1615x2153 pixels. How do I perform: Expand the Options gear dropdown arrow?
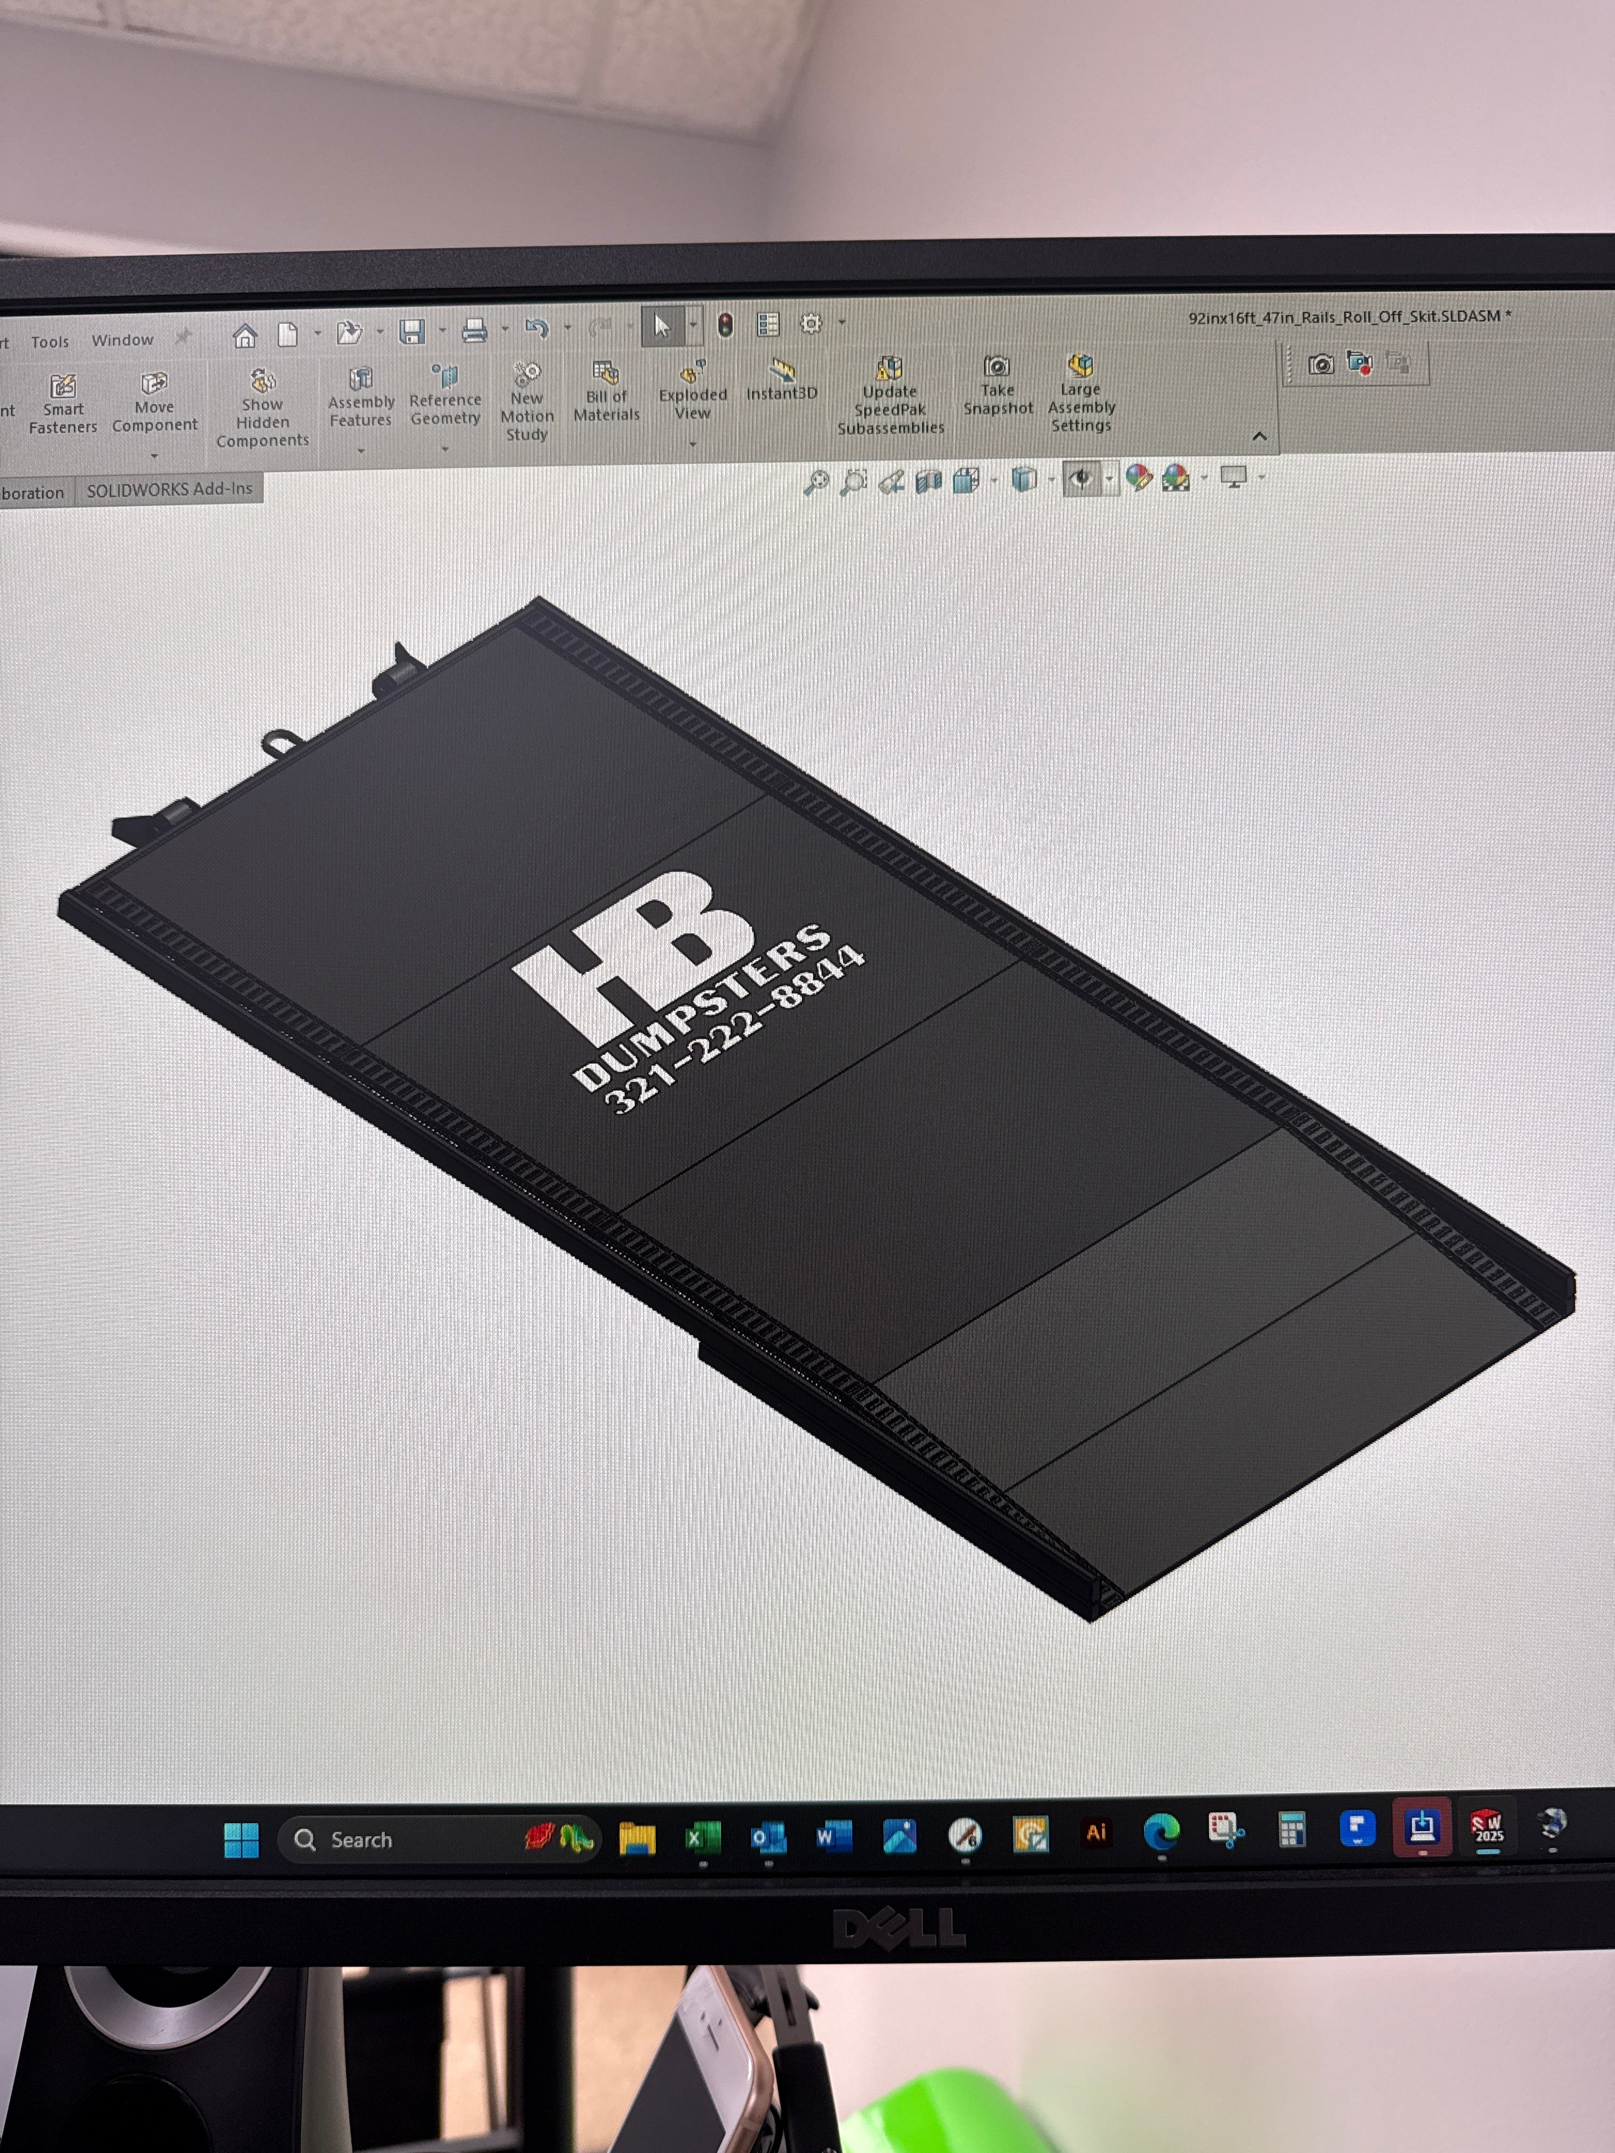pos(841,322)
